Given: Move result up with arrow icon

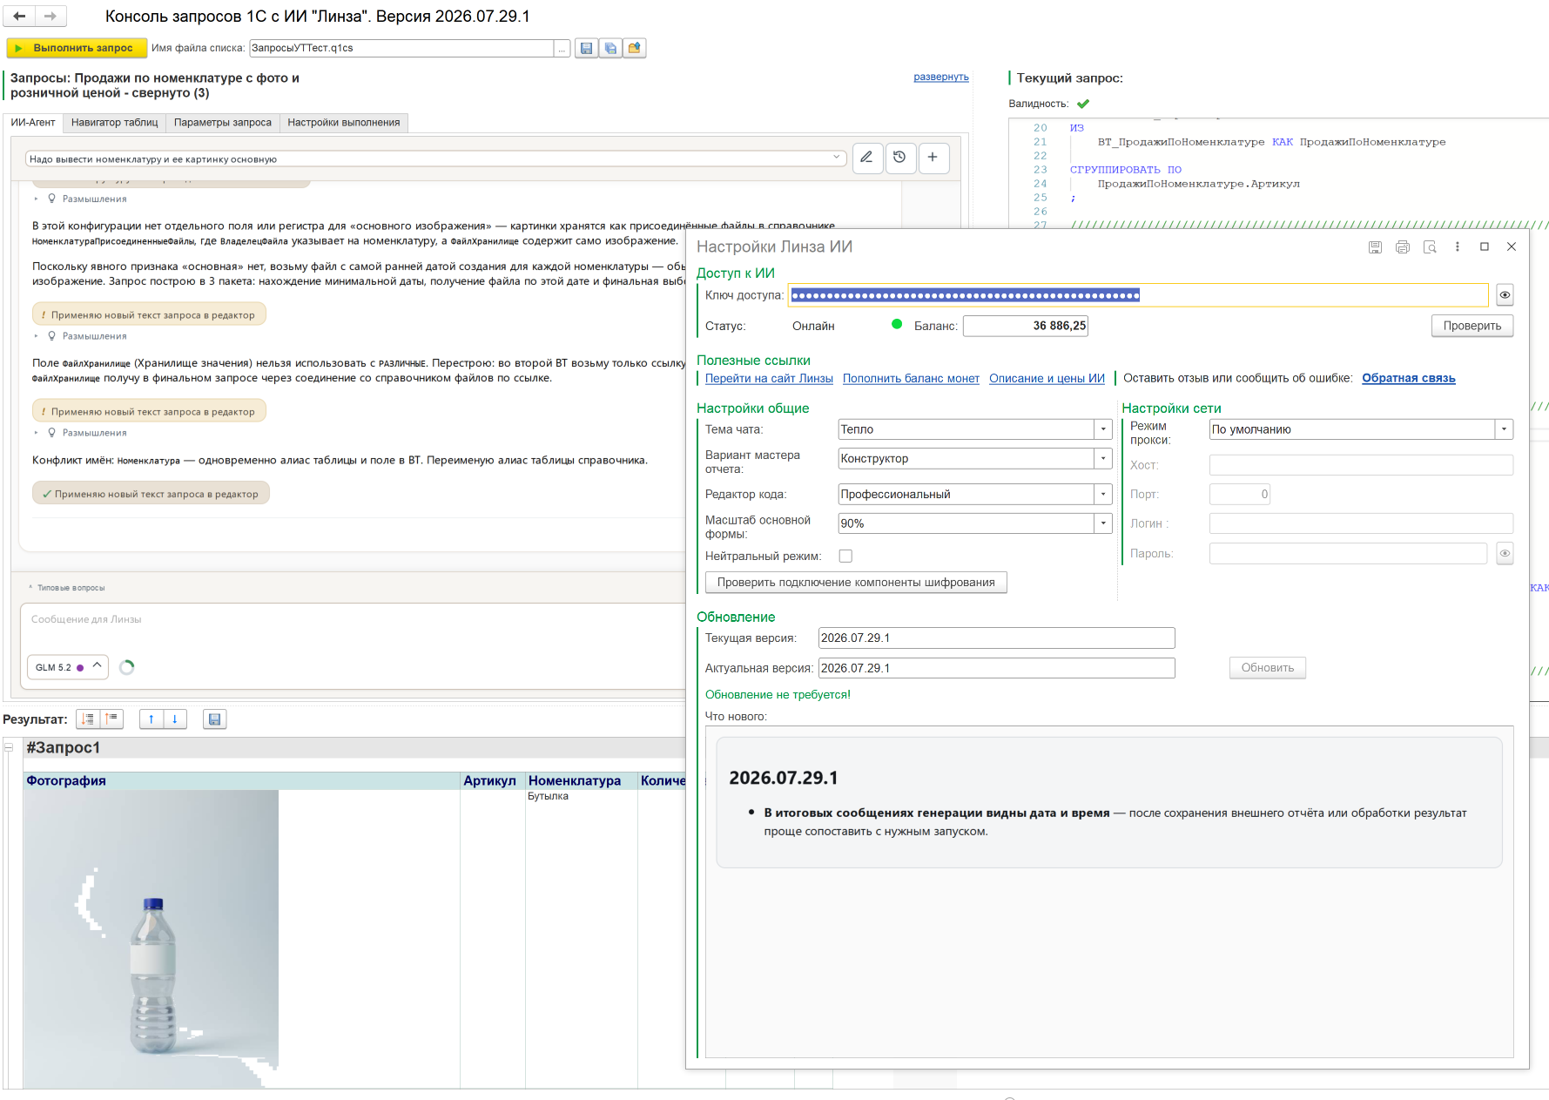Looking at the screenshot, I should [x=152, y=719].
